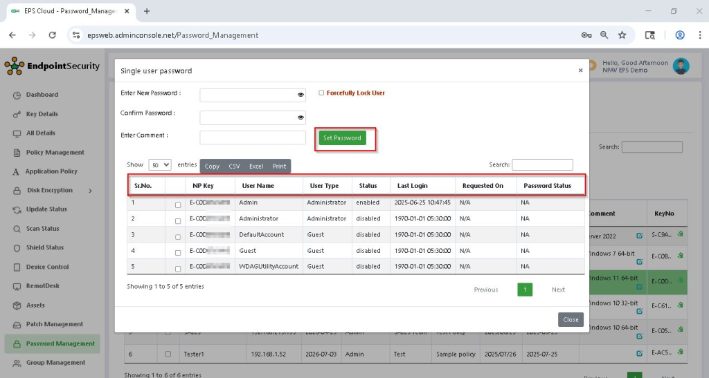Click the Set Password button
The image size is (709, 378).
coord(342,138)
